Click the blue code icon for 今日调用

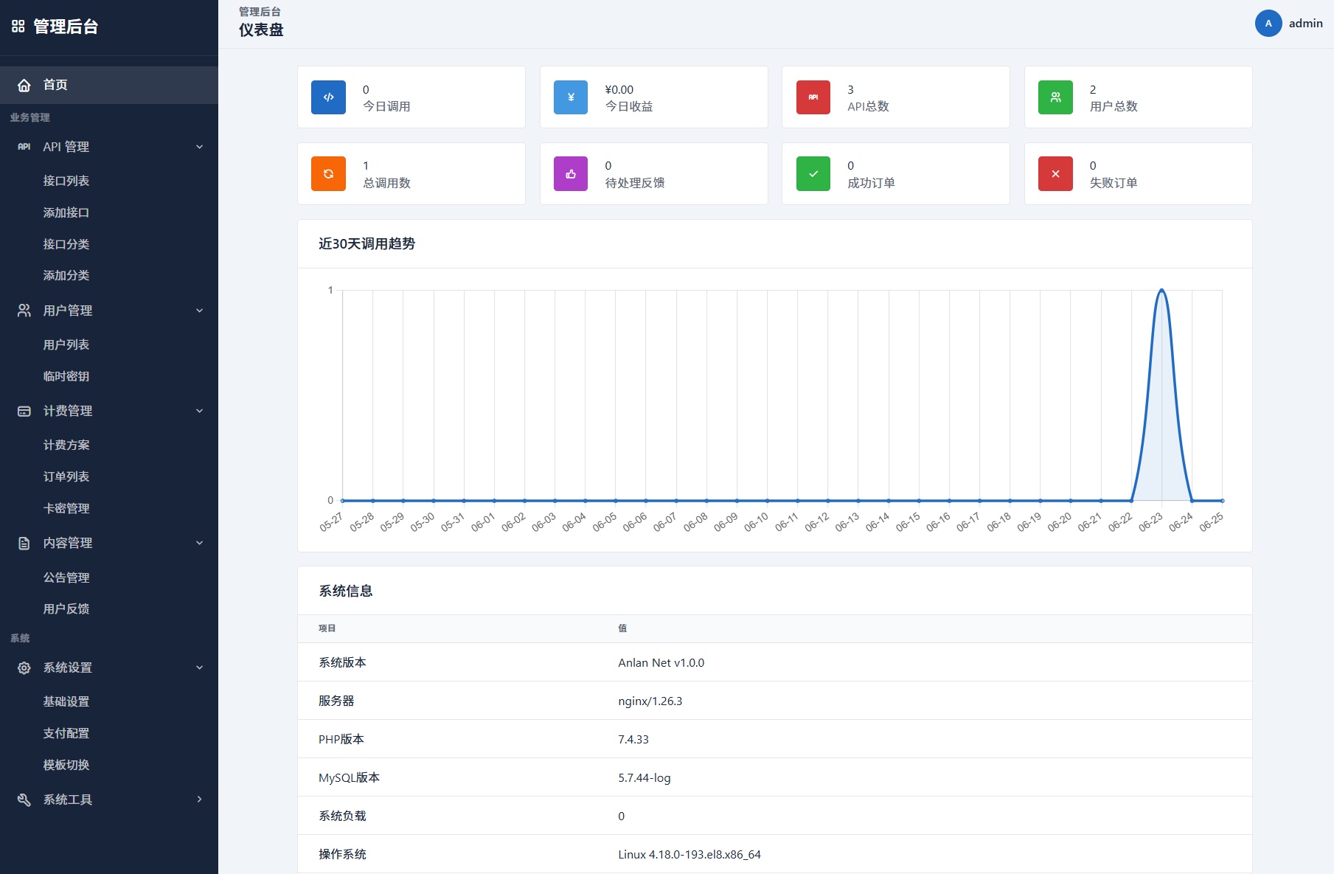(328, 97)
